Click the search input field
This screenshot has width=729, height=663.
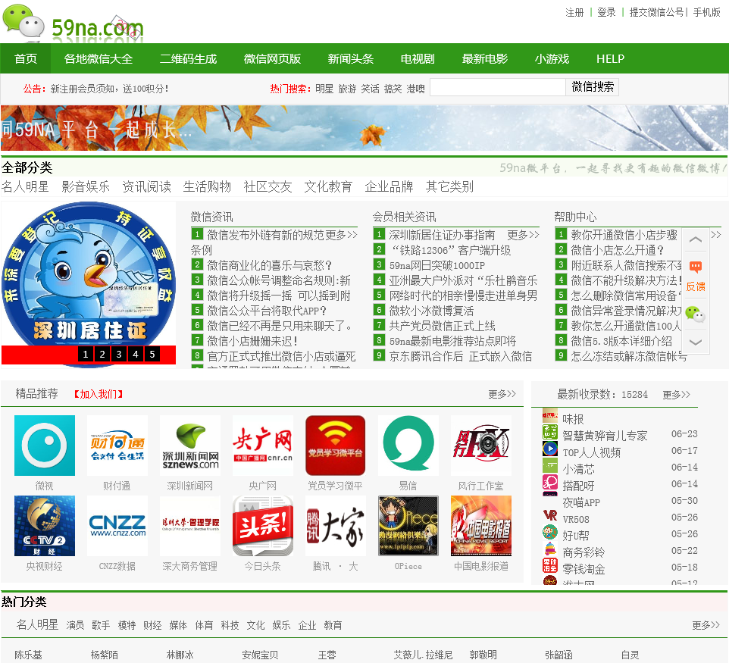tap(497, 87)
